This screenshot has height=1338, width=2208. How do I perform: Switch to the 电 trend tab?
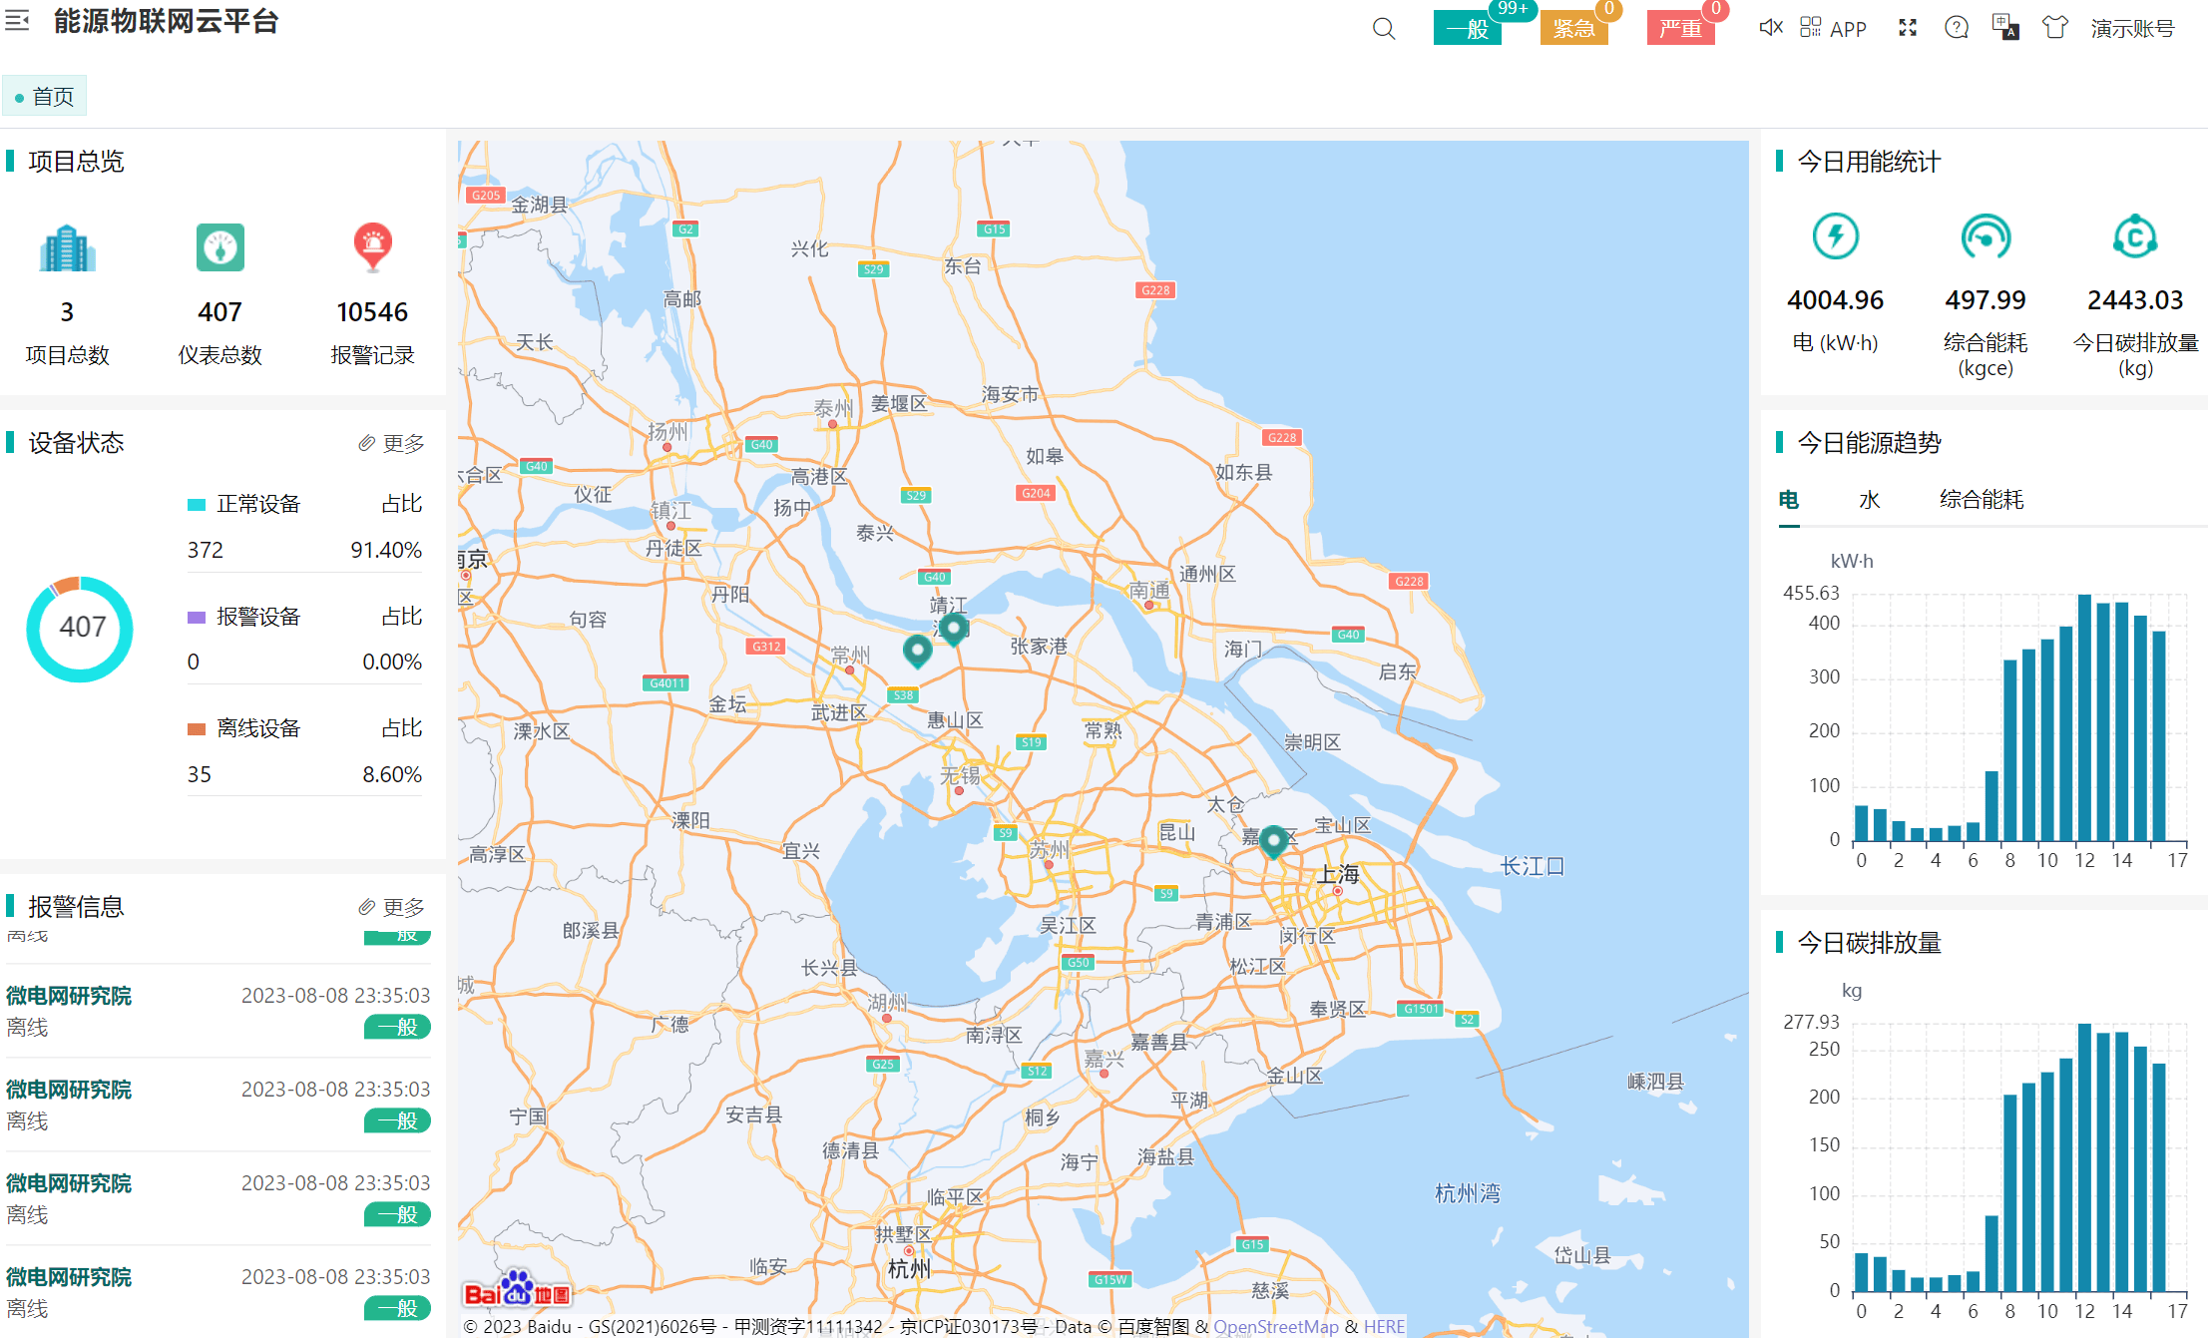pyautogui.click(x=1789, y=500)
